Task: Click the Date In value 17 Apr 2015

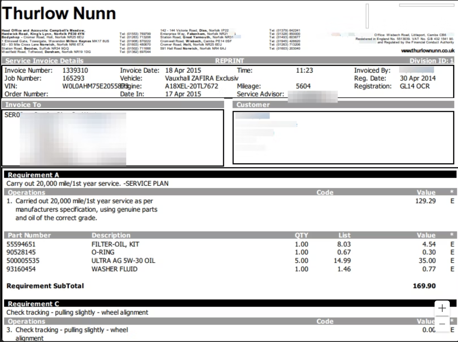Action: pyautogui.click(x=183, y=94)
